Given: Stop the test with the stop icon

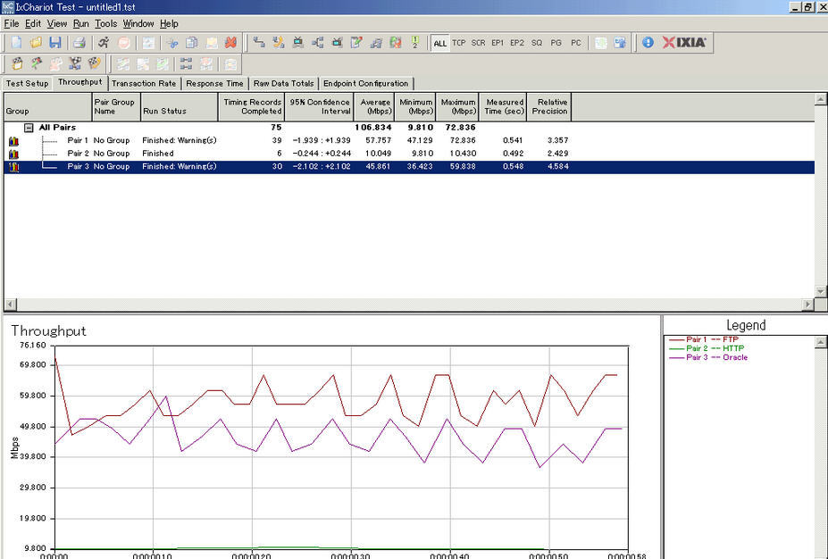Looking at the screenshot, I should (121, 42).
